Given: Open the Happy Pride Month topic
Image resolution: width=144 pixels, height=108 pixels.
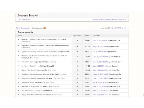Looking at the screenshot, I should tap(29, 70).
